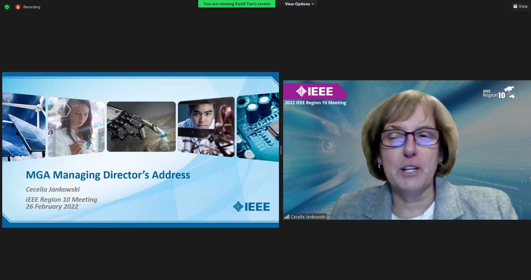
Task: Click the View grid icon
Action: point(515,6)
